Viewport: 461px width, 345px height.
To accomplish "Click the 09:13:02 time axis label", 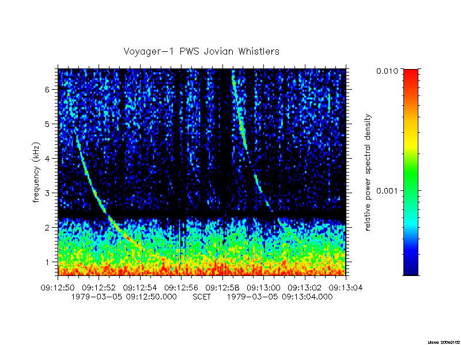I will click(x=304, y=288).
